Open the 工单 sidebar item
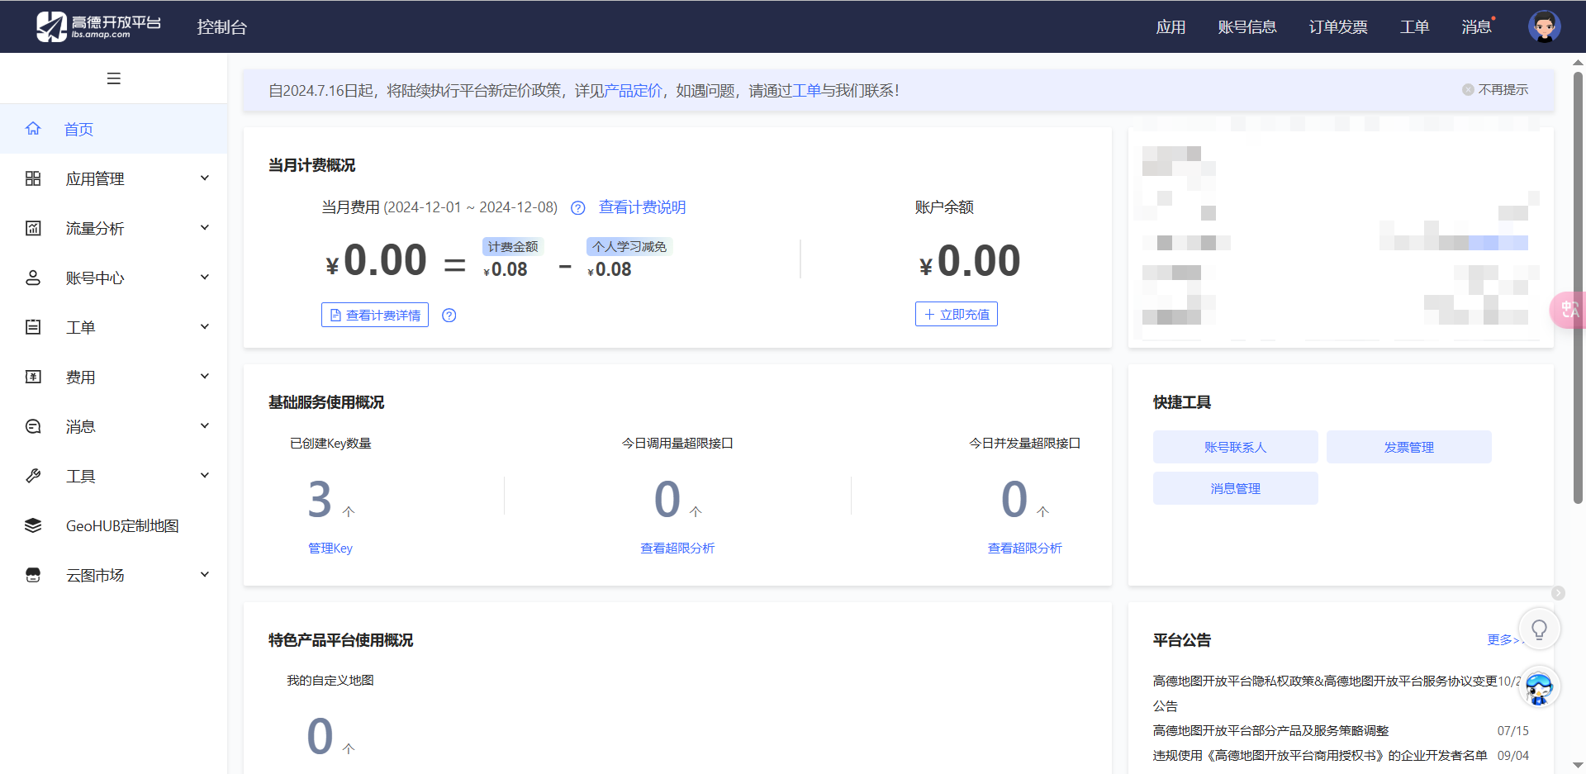1586x774 pixels. point(80,327)
